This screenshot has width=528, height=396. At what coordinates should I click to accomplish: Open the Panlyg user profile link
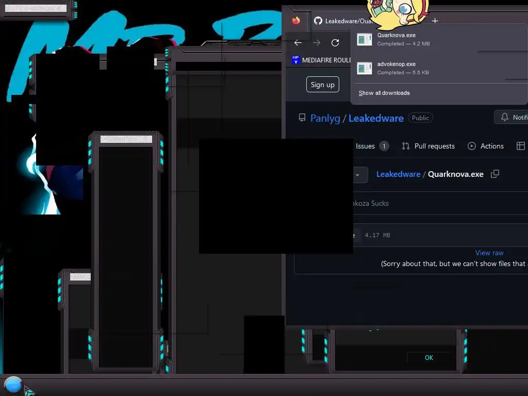click(x=325, y=118)
